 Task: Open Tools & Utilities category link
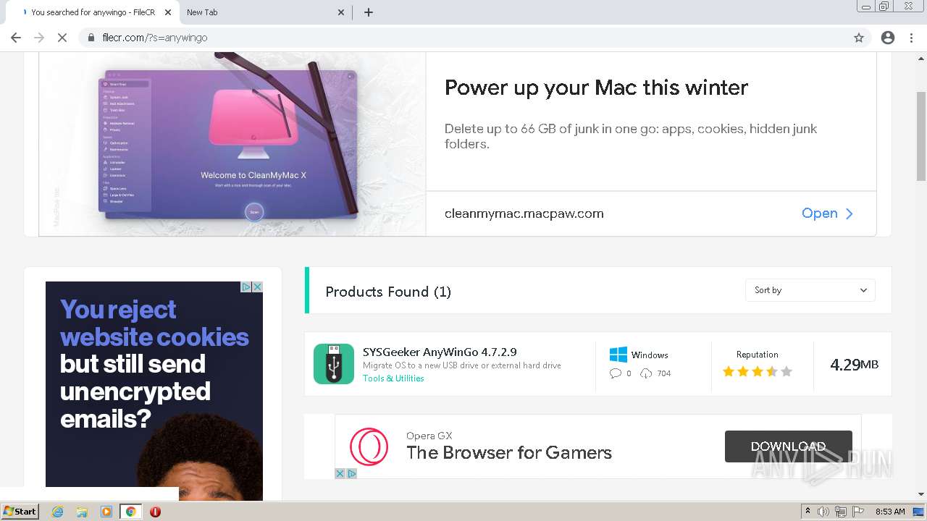(393, 378)
